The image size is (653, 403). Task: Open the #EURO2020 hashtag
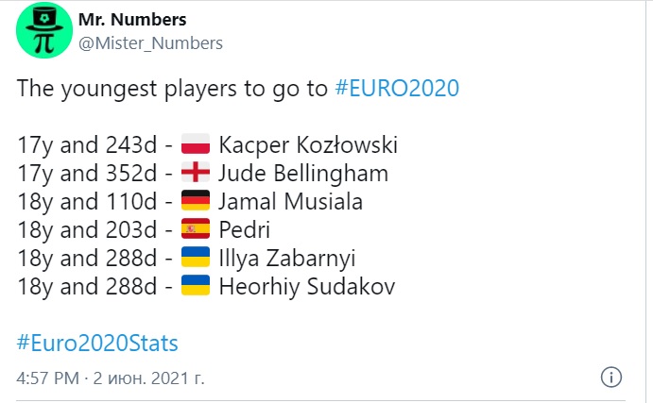[x=397, y=90]
